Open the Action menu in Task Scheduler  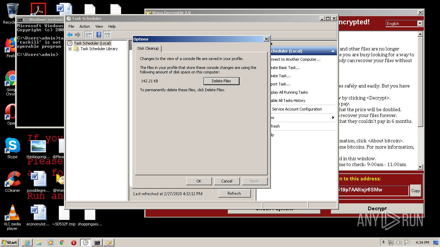point(85,26)
